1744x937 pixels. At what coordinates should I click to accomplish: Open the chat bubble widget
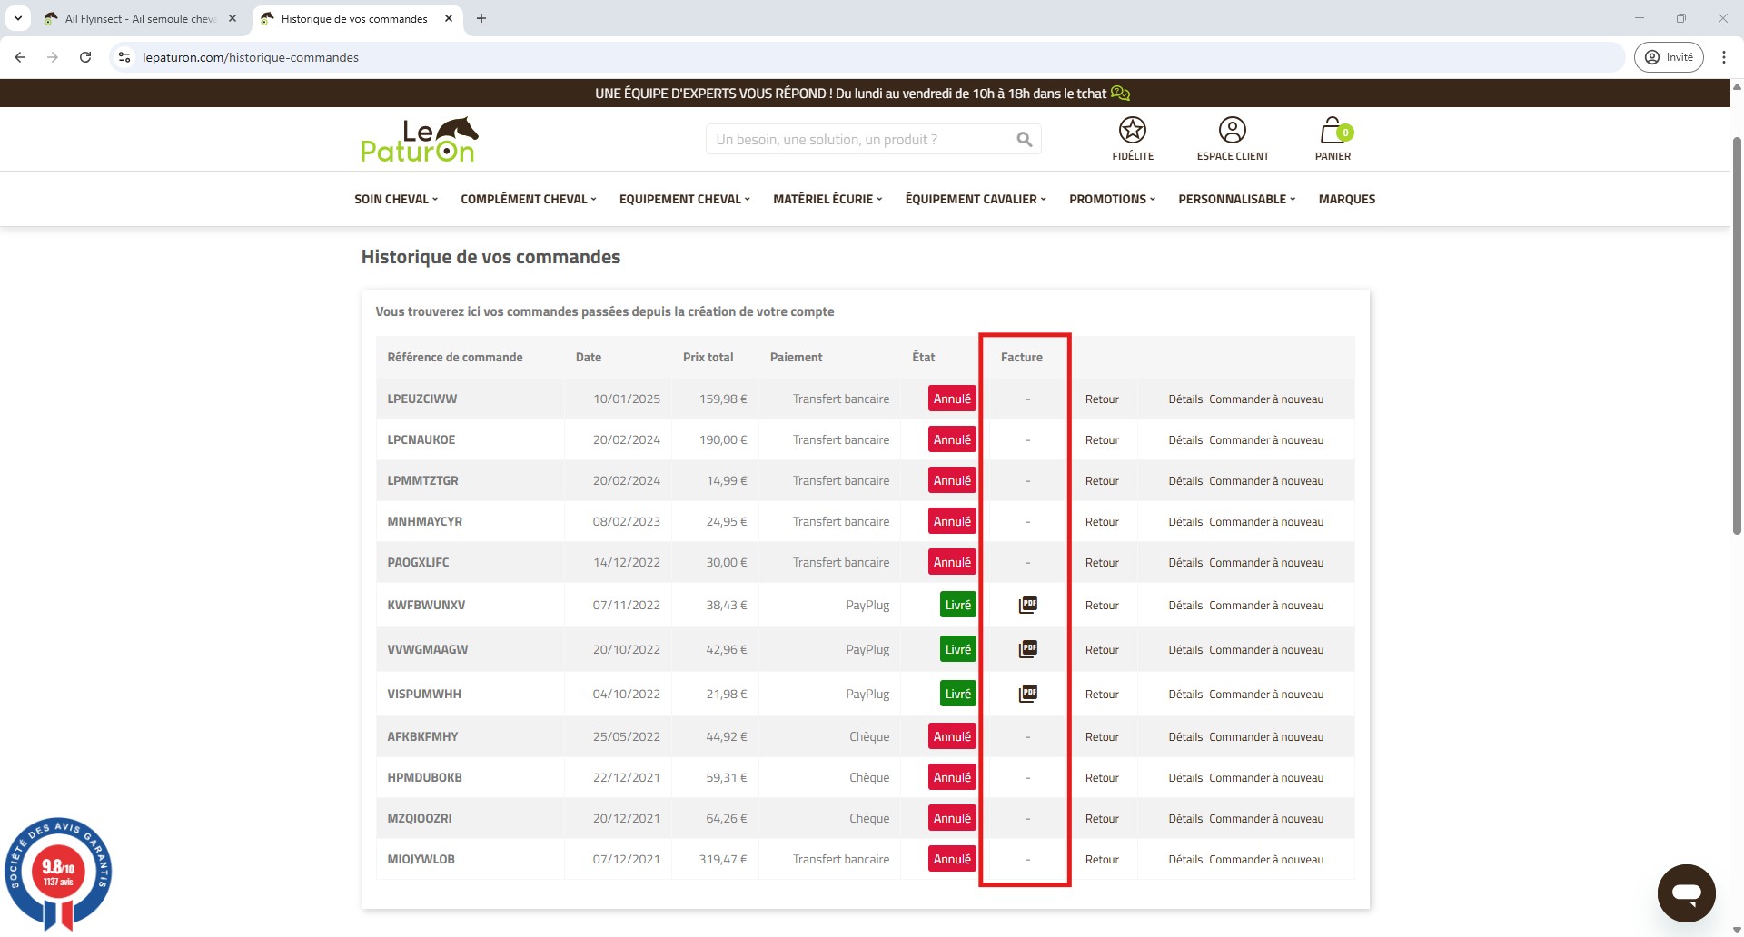pyautogui.click(x=1685, y=893)
